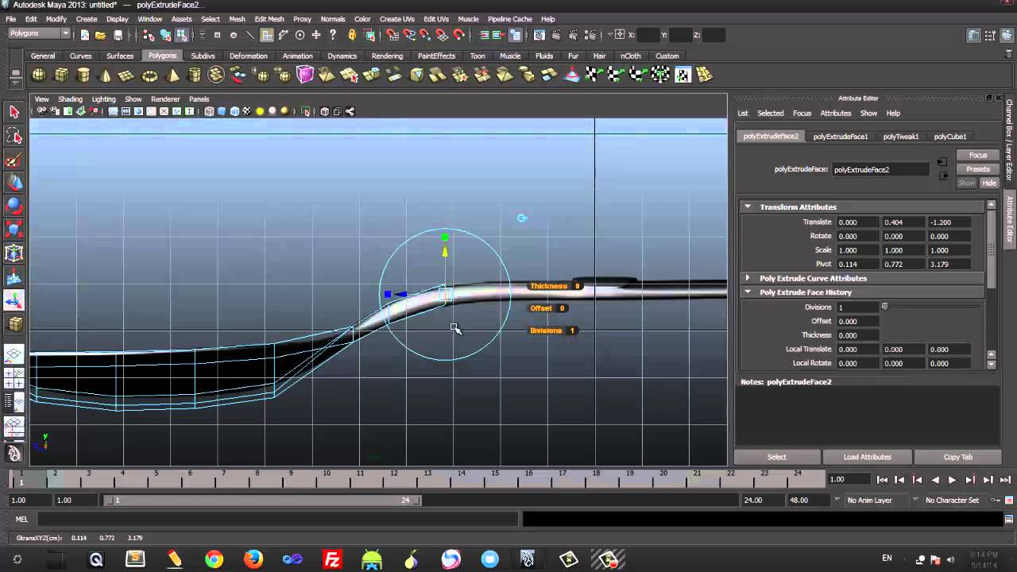Create a polygon Torus from shelf
Screen dimensions: 1017x572
149,75
